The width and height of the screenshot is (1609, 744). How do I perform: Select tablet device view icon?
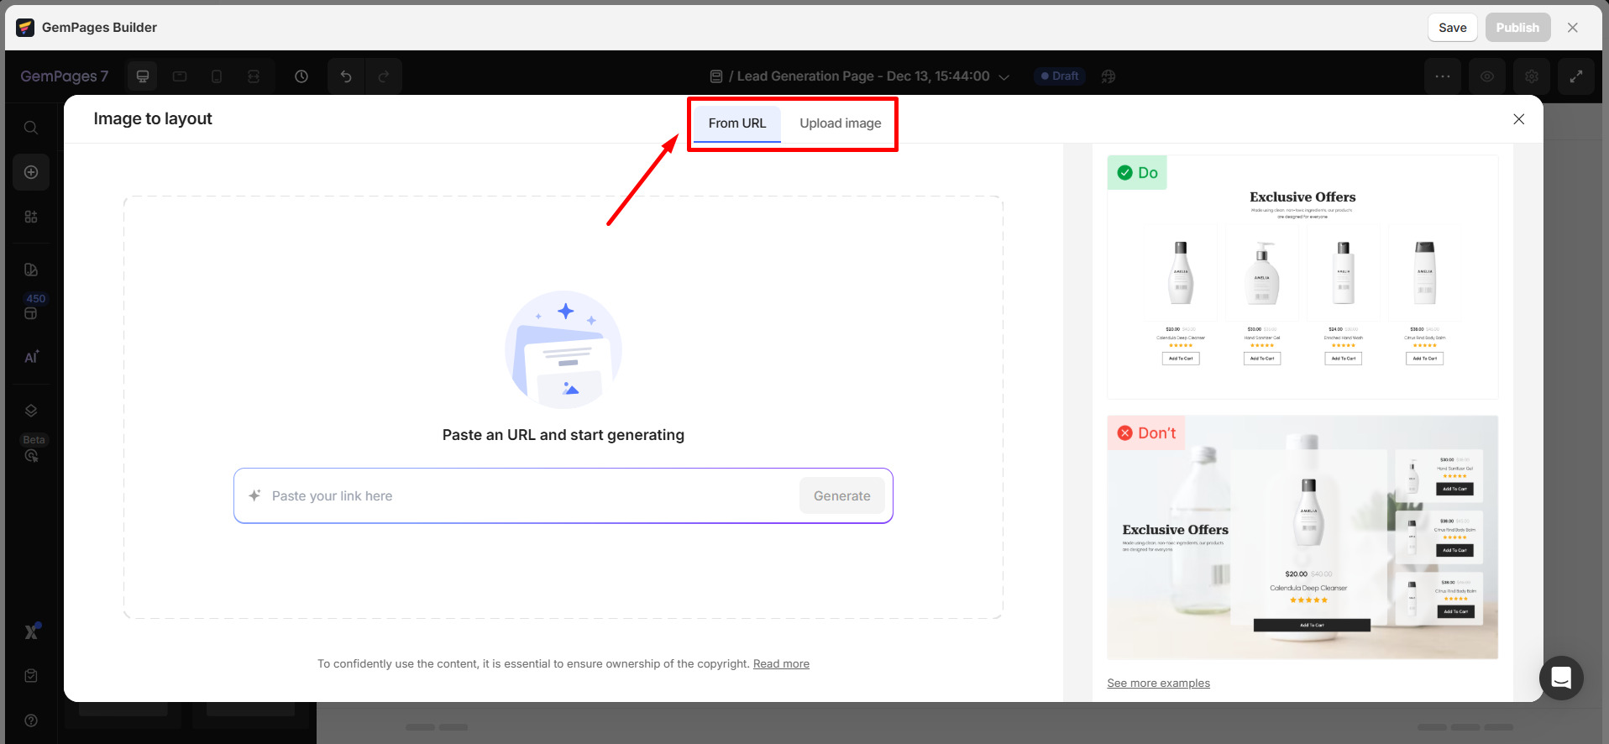[x=180, y=76]
